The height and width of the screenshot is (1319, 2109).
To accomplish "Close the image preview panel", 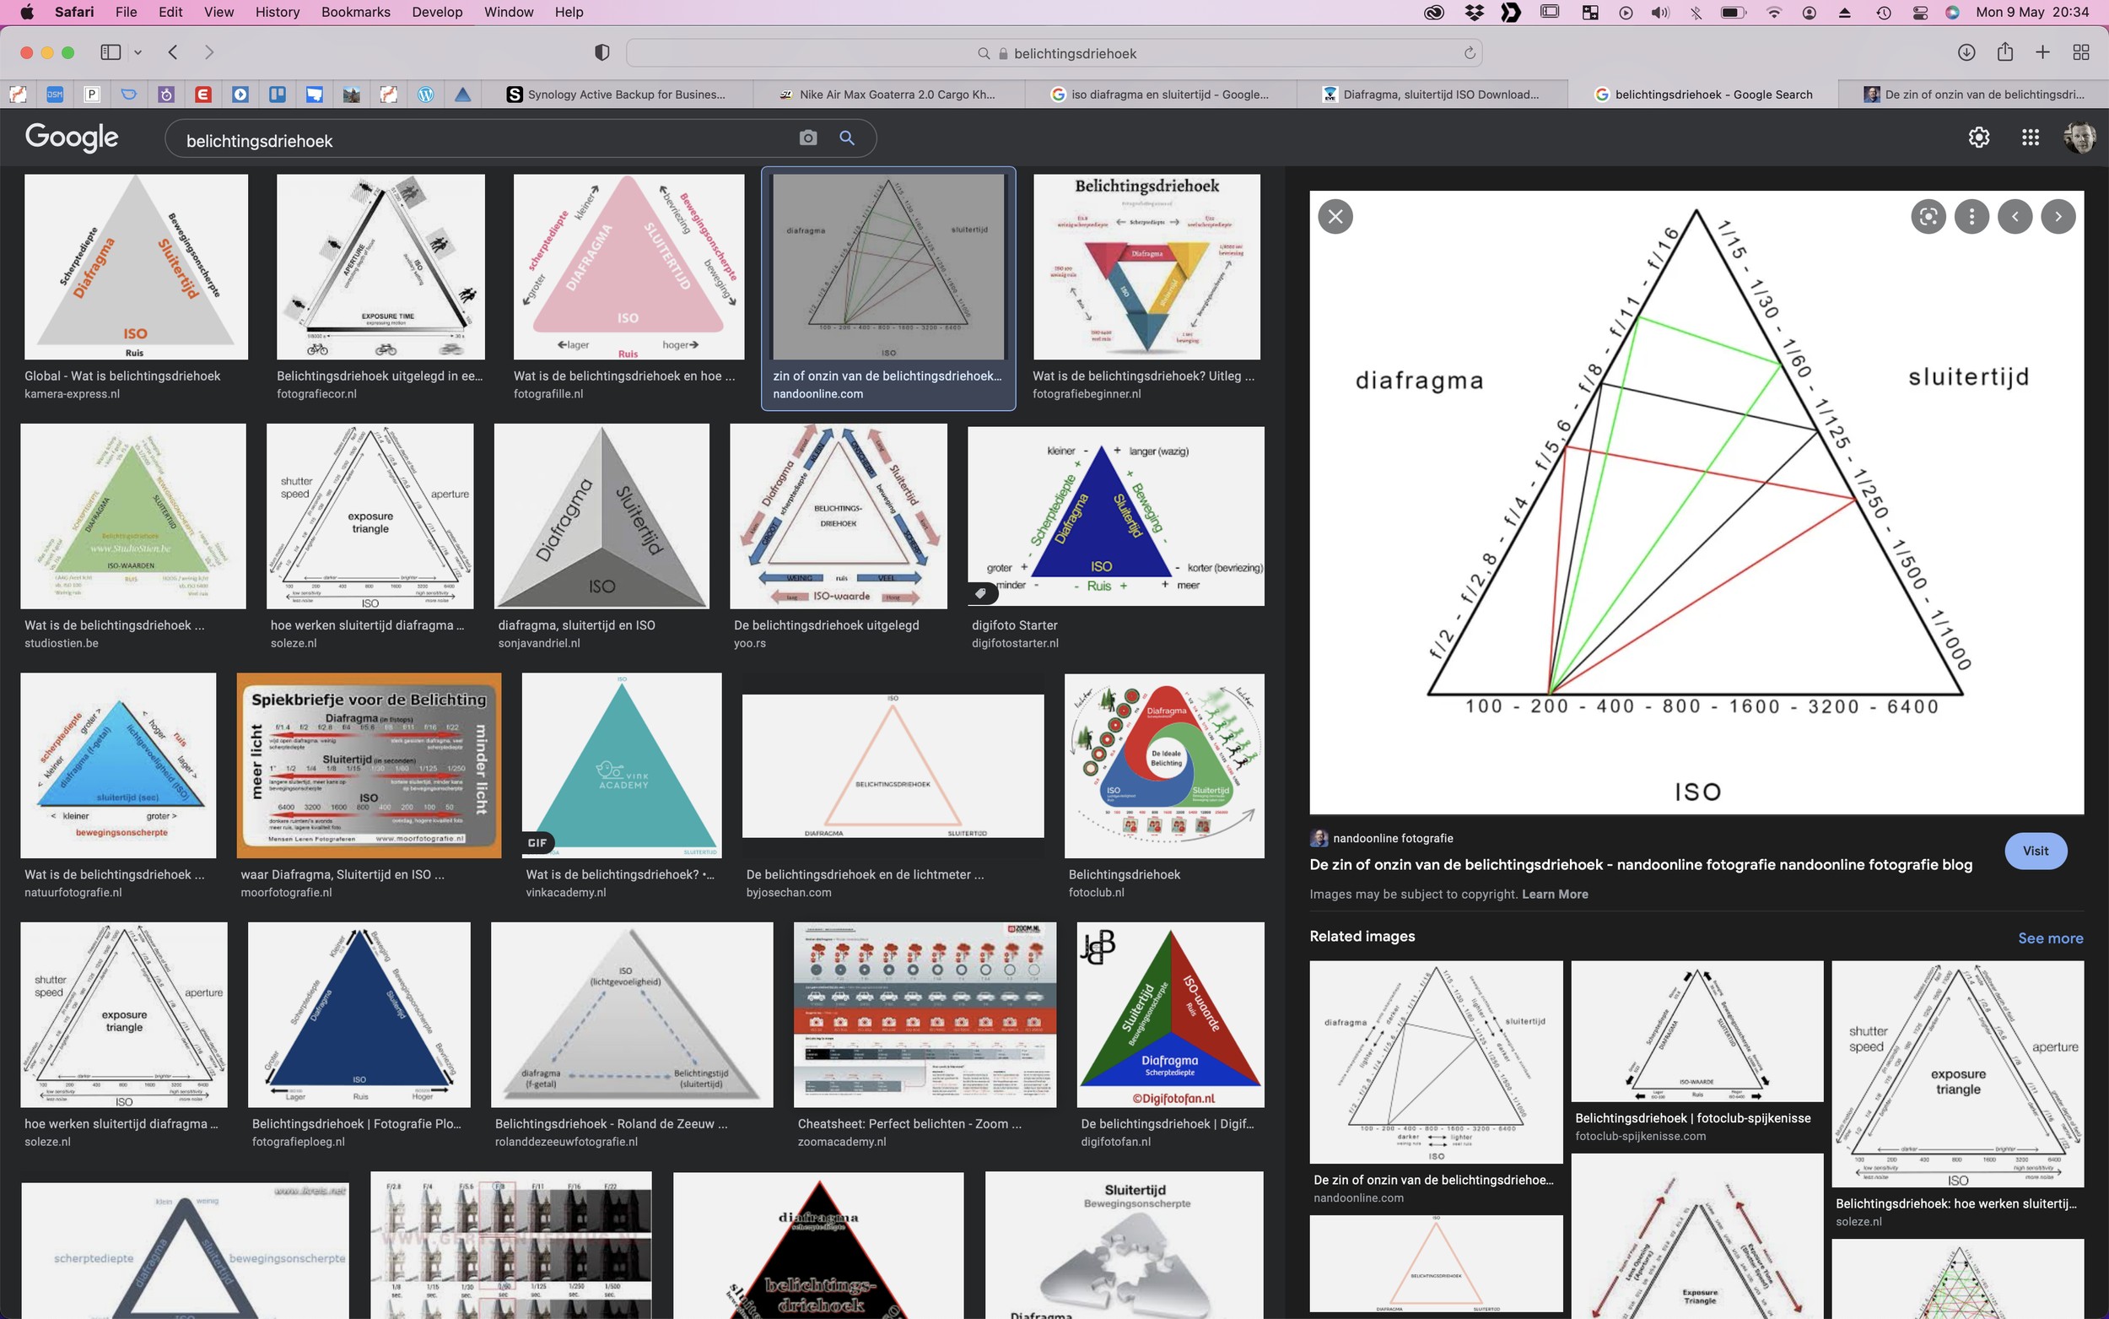I will tap(1335, 216).
